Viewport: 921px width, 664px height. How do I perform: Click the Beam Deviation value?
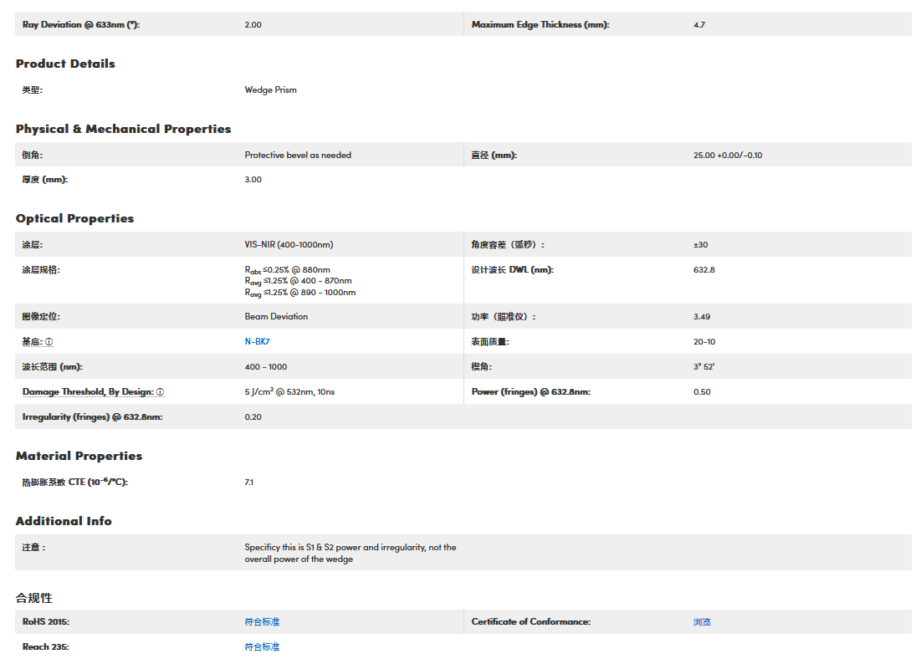point(276,317)
